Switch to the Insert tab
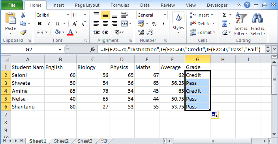The height and width of the screenshot is (144, 278). tap(58, 5)
